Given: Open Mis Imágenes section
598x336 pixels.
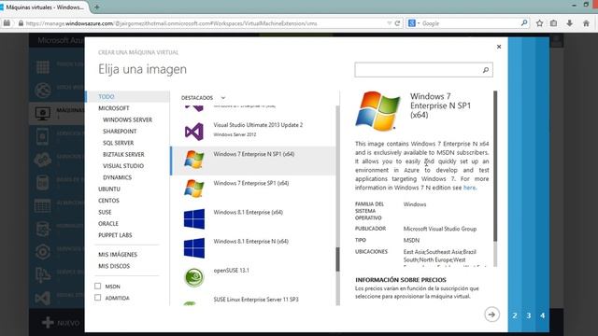Looking at the screenshot, I should pos(118,254).
